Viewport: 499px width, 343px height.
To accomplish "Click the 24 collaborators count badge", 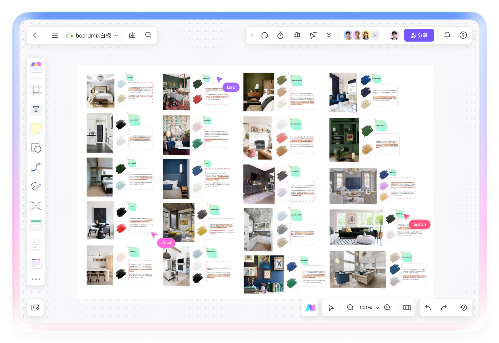I will pyautogui.click(x=375, y=35).
